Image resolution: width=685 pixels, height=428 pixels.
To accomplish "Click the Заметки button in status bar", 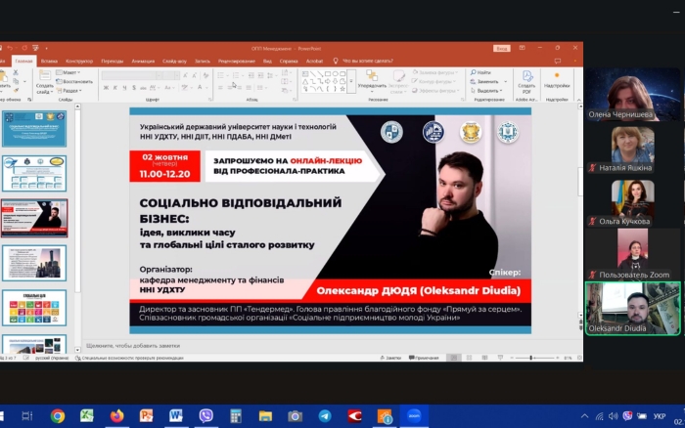I will [x=392, y=359].
